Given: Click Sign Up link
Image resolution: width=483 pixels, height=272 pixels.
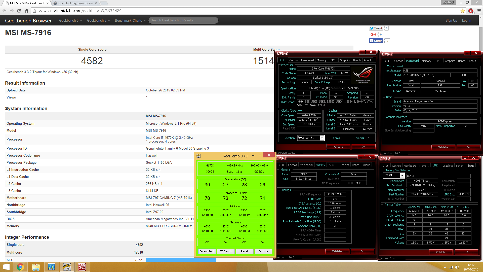Looking at the screenshot, I should click(451, 20).
